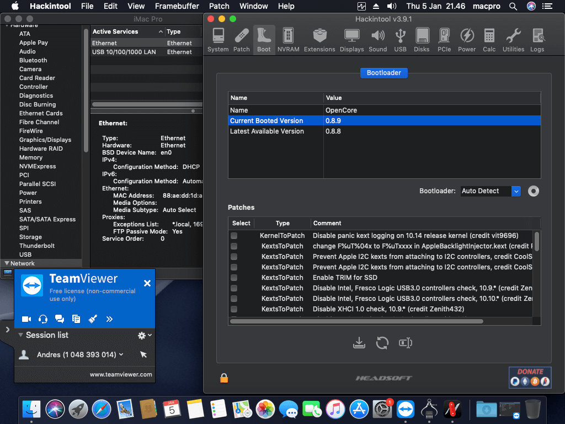This screenshot has width=565, height=424.
Task: Select the Boot toolbar icon
Action: click(x=264, y=40)
